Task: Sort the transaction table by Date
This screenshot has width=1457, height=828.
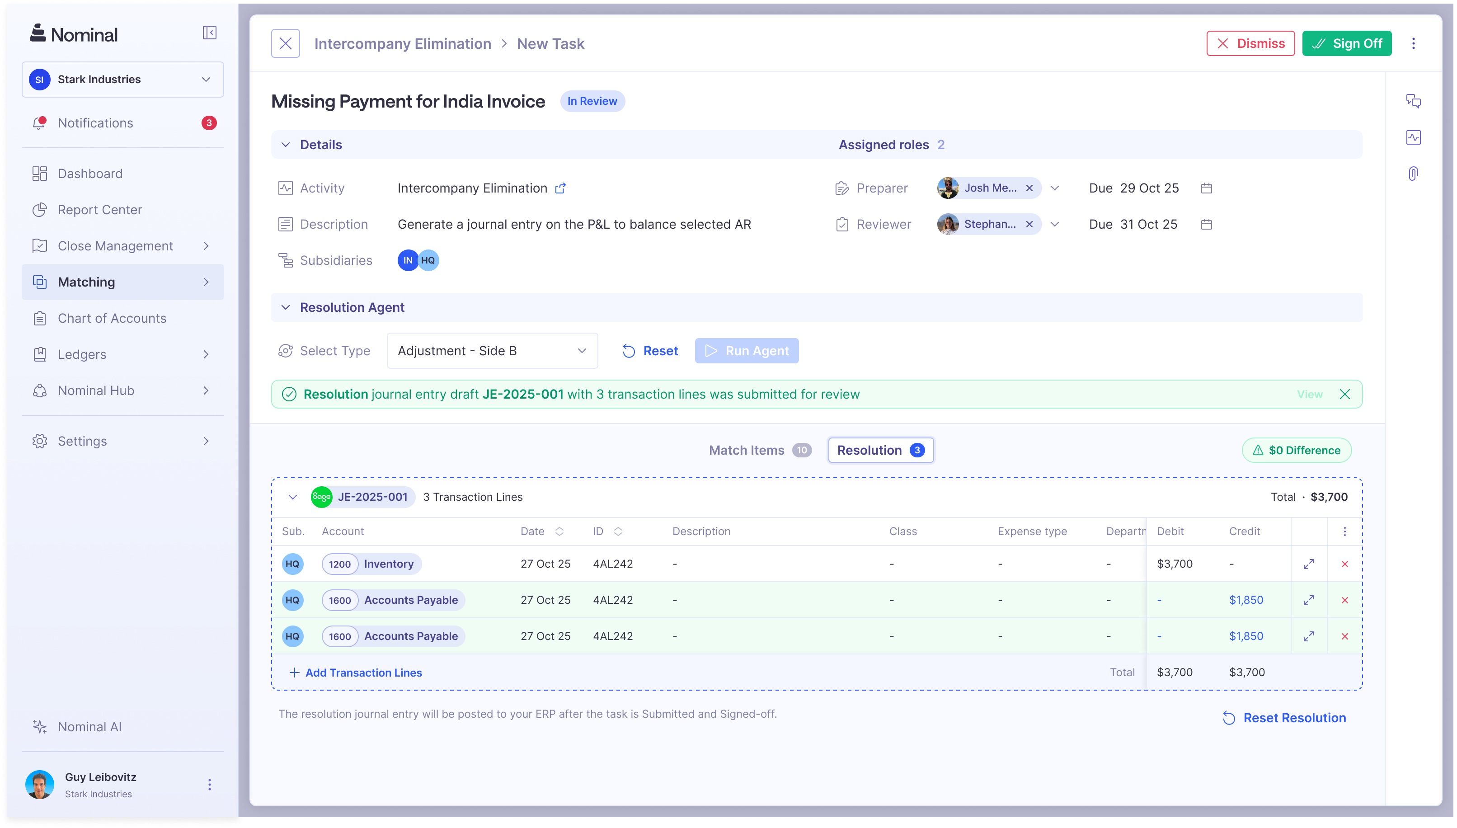Action: pyautogui.click(x=559, y=531)
